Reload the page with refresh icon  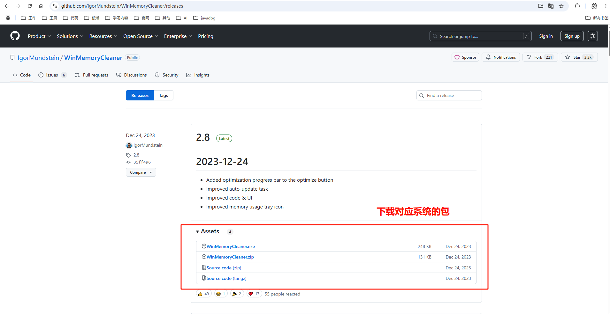point(30,6)
